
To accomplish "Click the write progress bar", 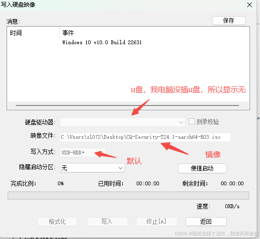I will tap(128, 195).
